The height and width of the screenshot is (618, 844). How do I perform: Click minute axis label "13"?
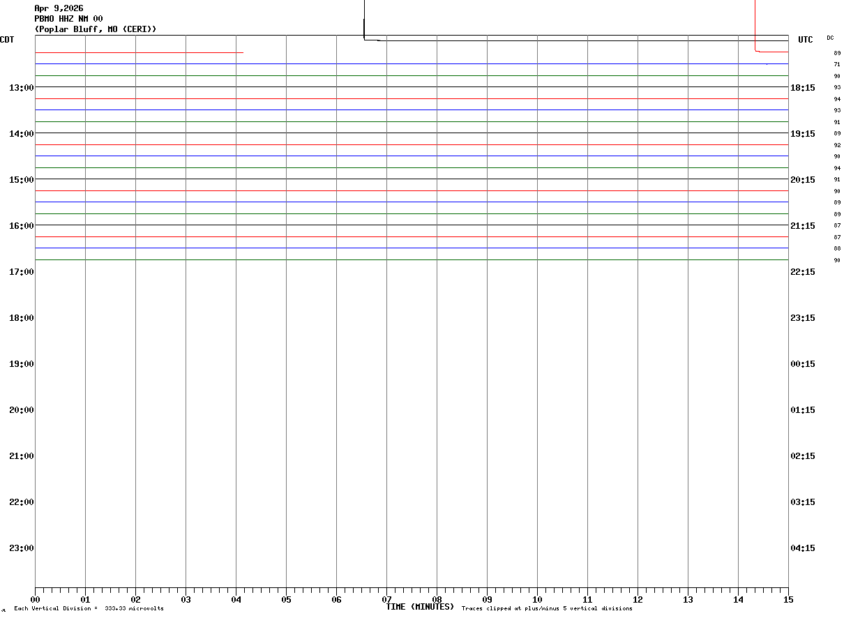tap(688, 599)
